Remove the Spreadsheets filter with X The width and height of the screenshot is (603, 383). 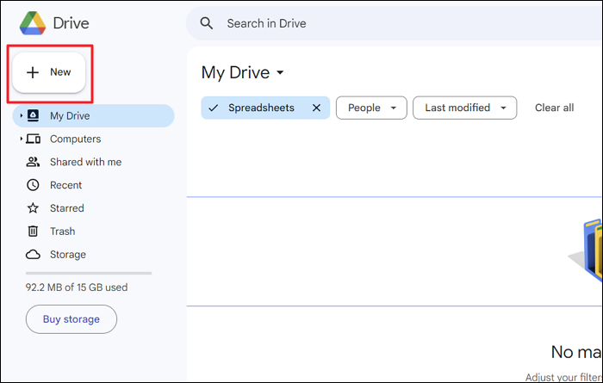point(316,108)
